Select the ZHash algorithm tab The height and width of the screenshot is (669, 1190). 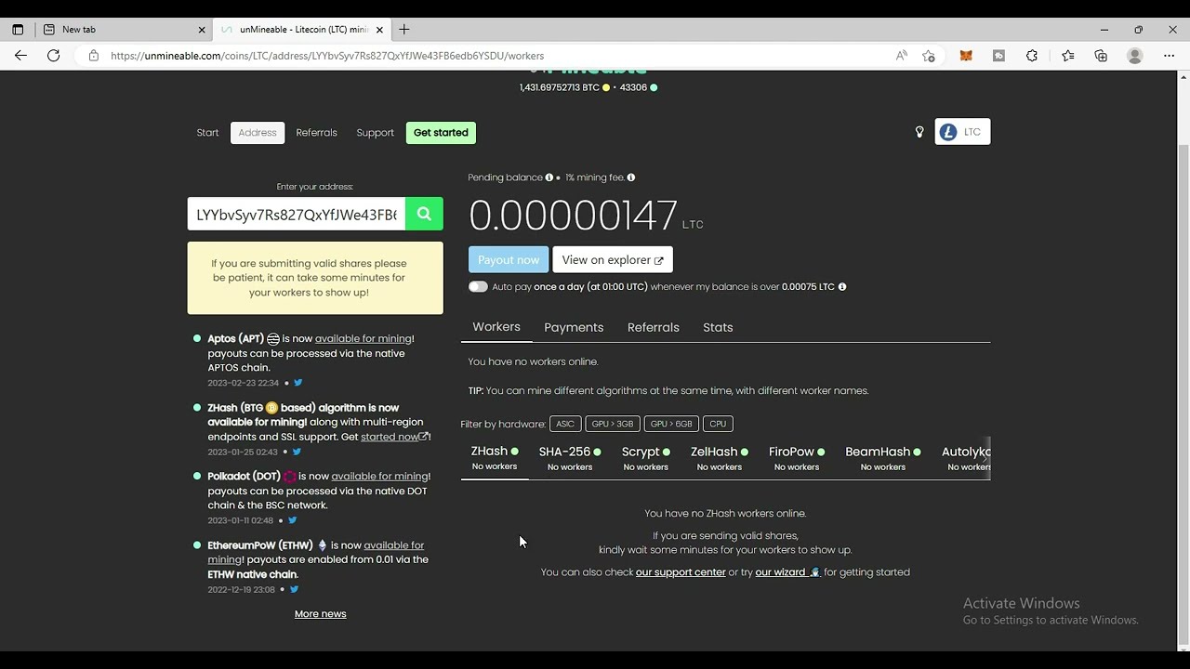tap(495, 458)
